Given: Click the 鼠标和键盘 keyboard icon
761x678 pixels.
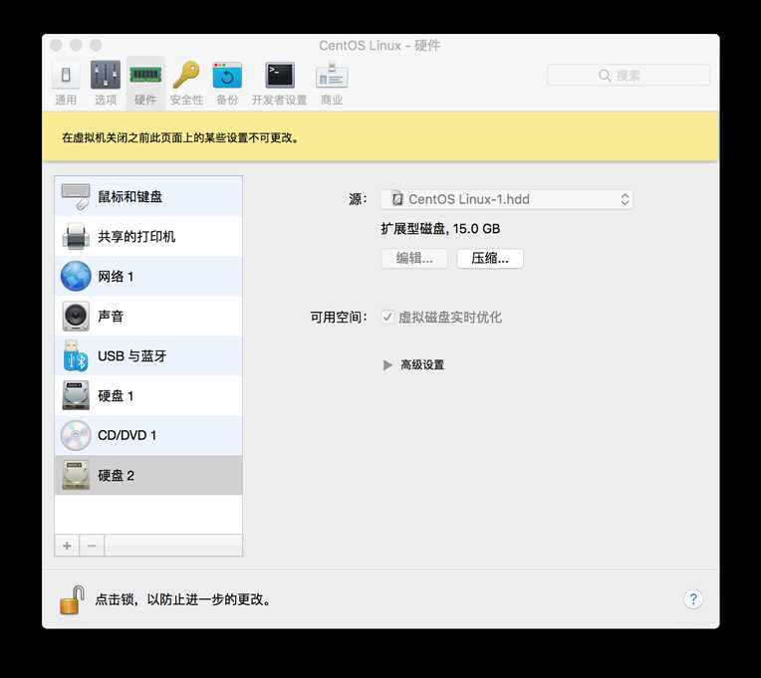Looking at the screenshot, I should pyautogui.click(x=76, y=197).
